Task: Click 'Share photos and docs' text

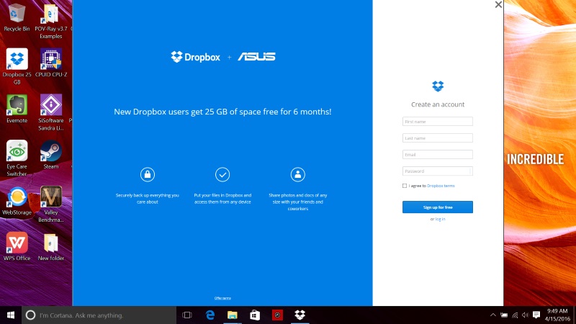Action: coord(298,202)
